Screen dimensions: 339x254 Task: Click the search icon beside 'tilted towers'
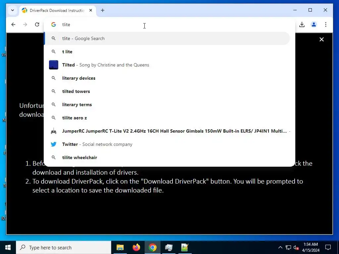click(54, 91)
